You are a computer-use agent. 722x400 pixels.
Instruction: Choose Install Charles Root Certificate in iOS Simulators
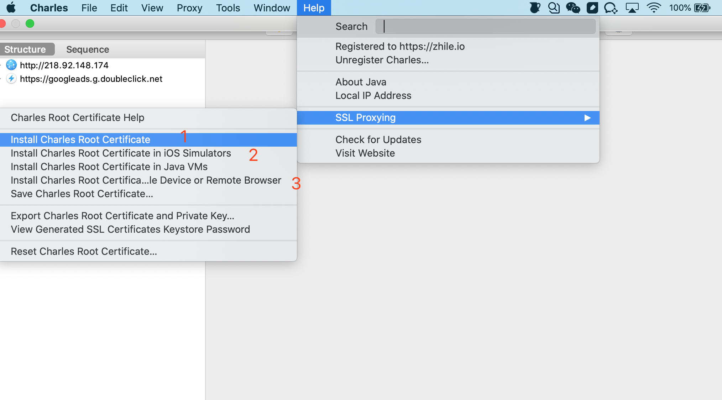[121, 153]
